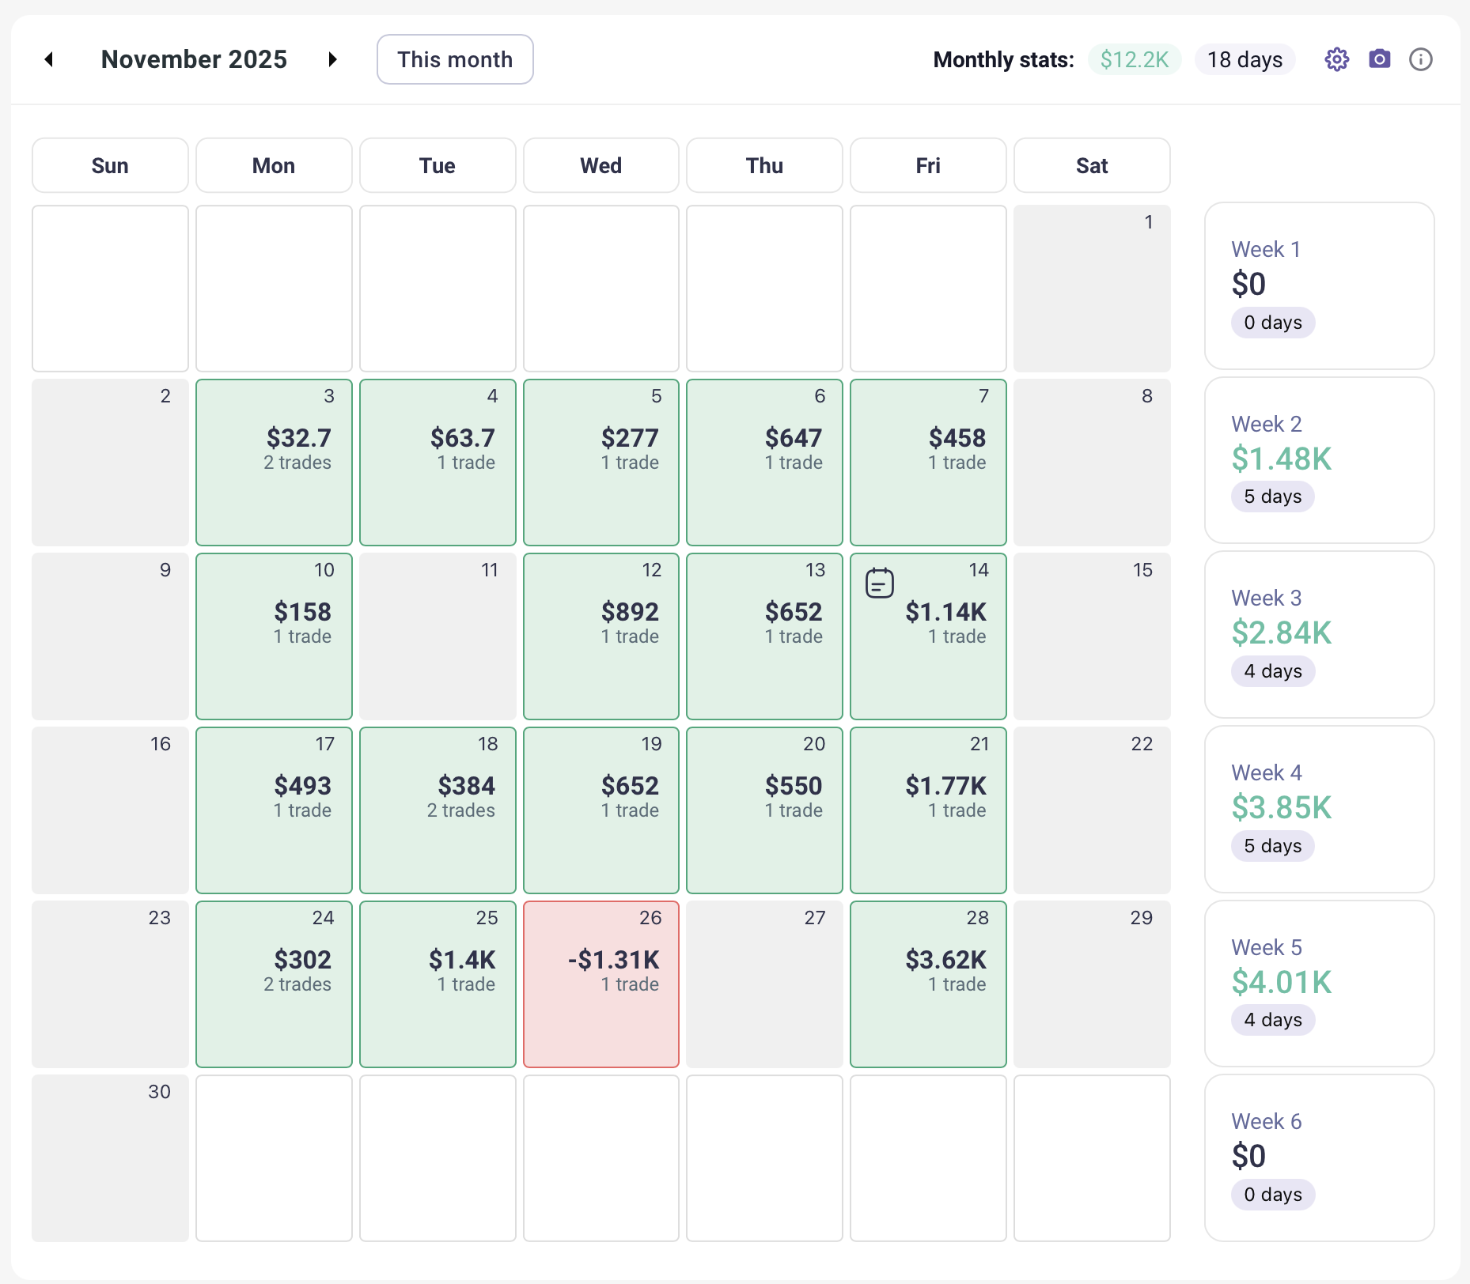Click the November 2025 month title
The height and width of the screenshot is (1284, 1470).
[194, 59]
